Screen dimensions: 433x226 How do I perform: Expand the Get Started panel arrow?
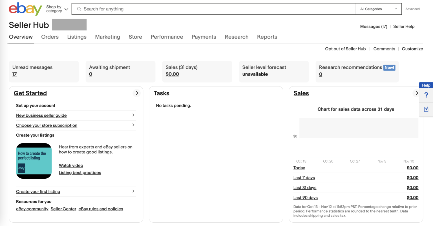(137, 93)
